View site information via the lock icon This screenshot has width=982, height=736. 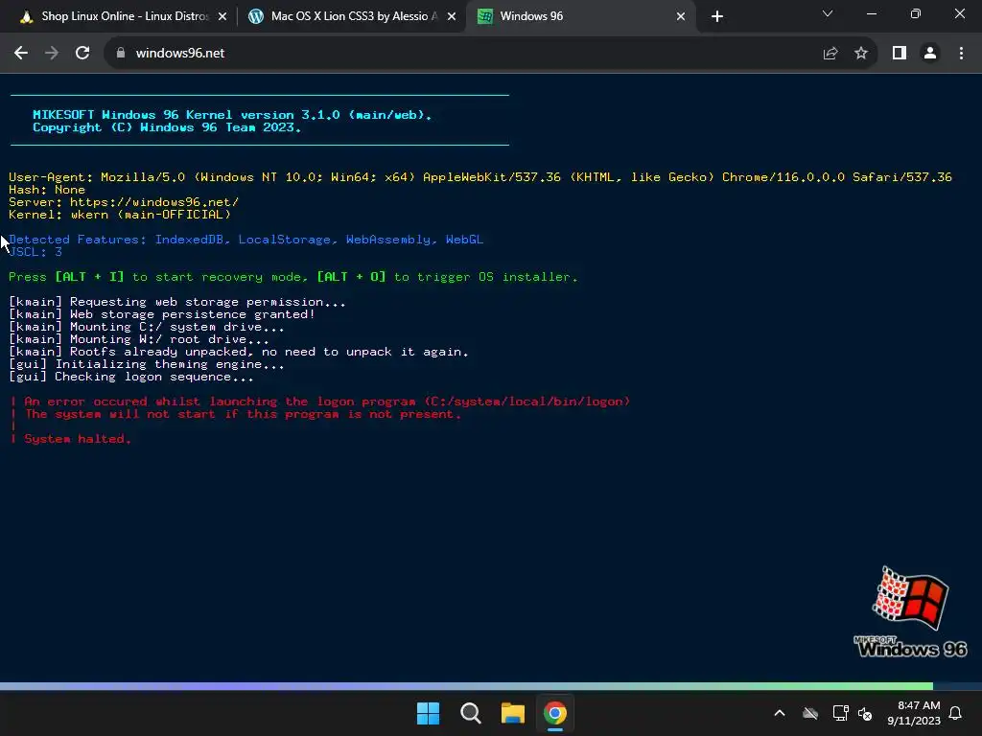click(x=121, y=54)
